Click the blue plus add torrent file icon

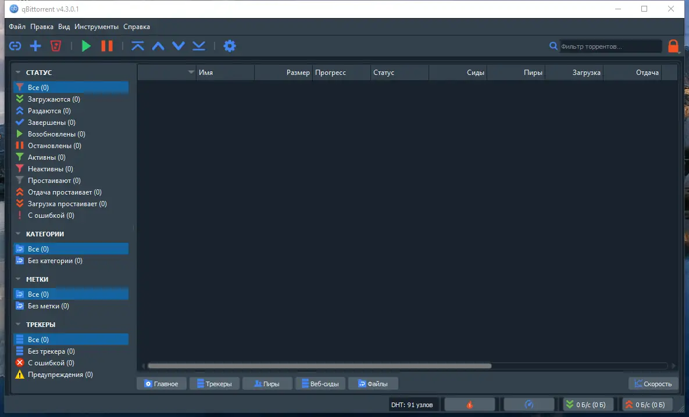click(35, 46)
